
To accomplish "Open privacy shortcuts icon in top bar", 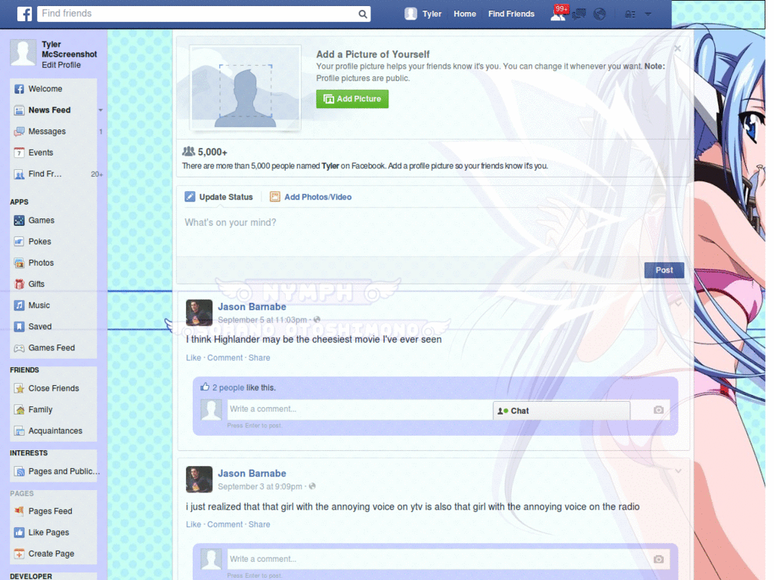I will coord(630,14).
